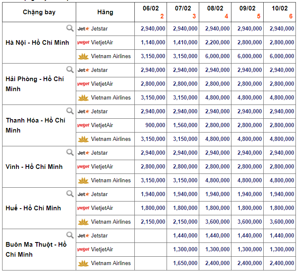Click the magnifier for Buôn Ma Thuột route
The height and width of the screenshot is (273, 298).
[x=70, y=235]
